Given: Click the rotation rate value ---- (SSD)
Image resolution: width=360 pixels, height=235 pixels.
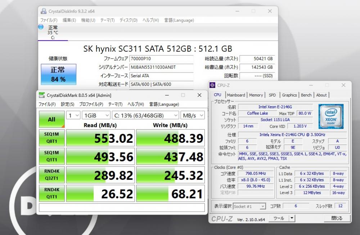Looking at the screenshot, I should [x=257, y=76].
